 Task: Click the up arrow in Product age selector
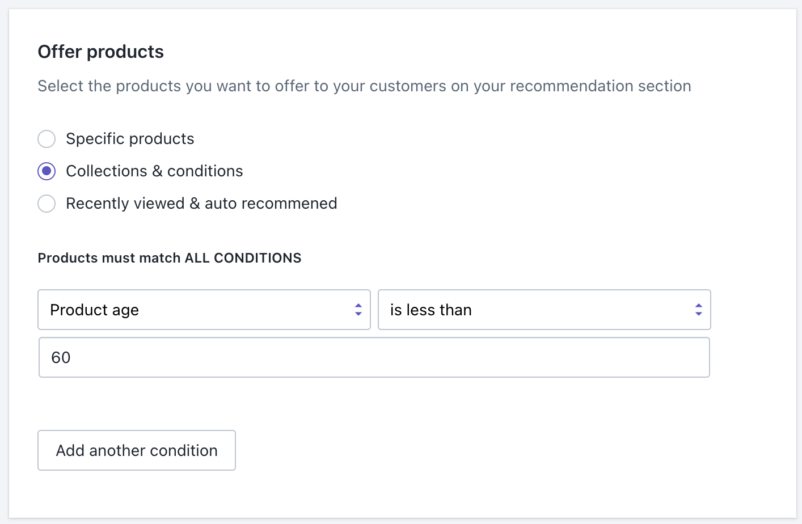358,306
